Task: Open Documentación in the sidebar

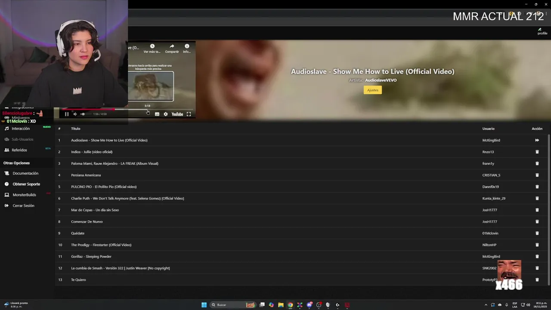Action: [25, 173]
